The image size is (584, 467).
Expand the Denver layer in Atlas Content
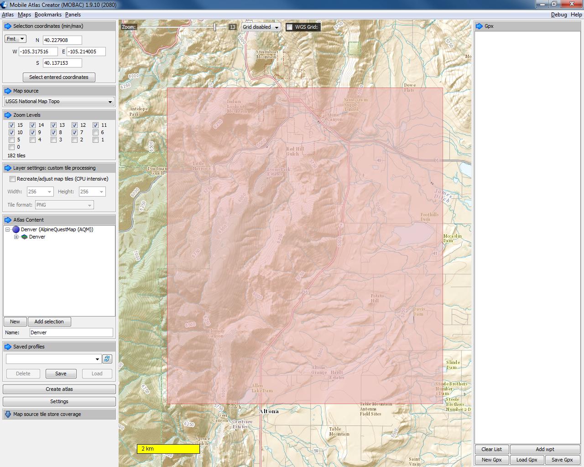click(x=16, y=237)
